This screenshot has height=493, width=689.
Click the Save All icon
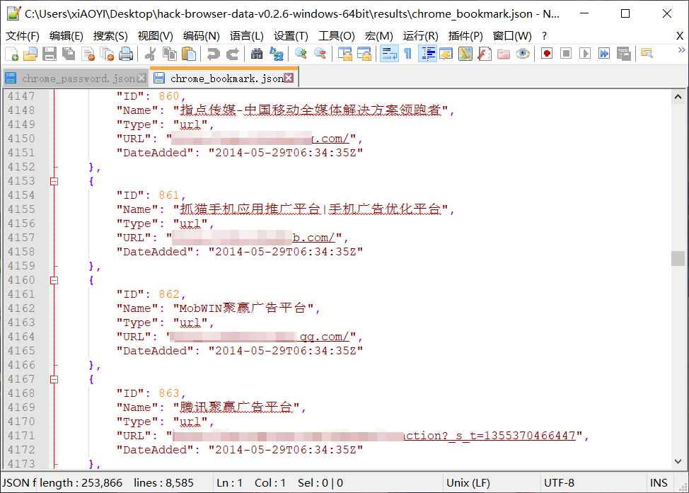tap(69, 54)
